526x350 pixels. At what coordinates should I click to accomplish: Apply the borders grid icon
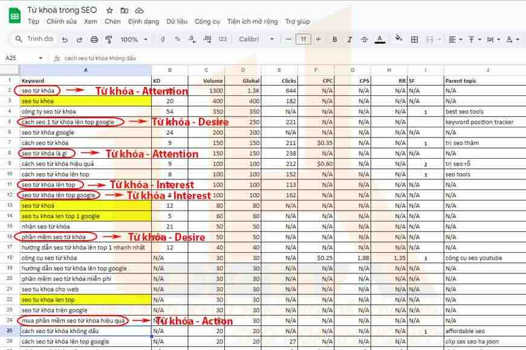[414, 39]
